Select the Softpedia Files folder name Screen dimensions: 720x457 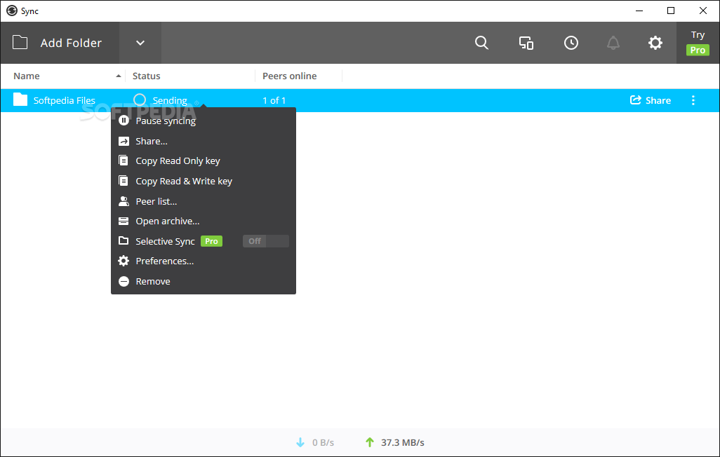65,100
